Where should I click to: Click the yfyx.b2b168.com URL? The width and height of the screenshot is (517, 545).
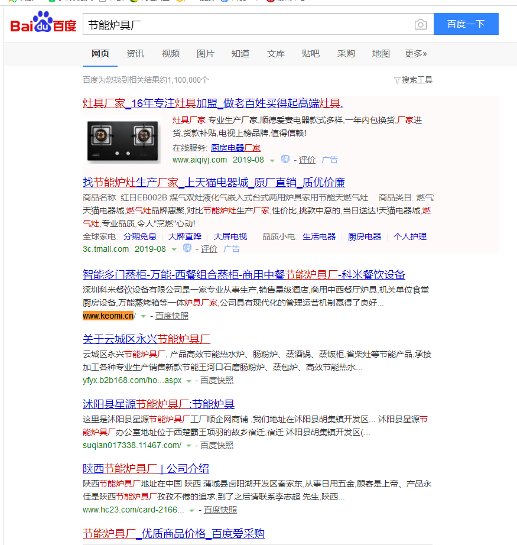tap(132, 380)
